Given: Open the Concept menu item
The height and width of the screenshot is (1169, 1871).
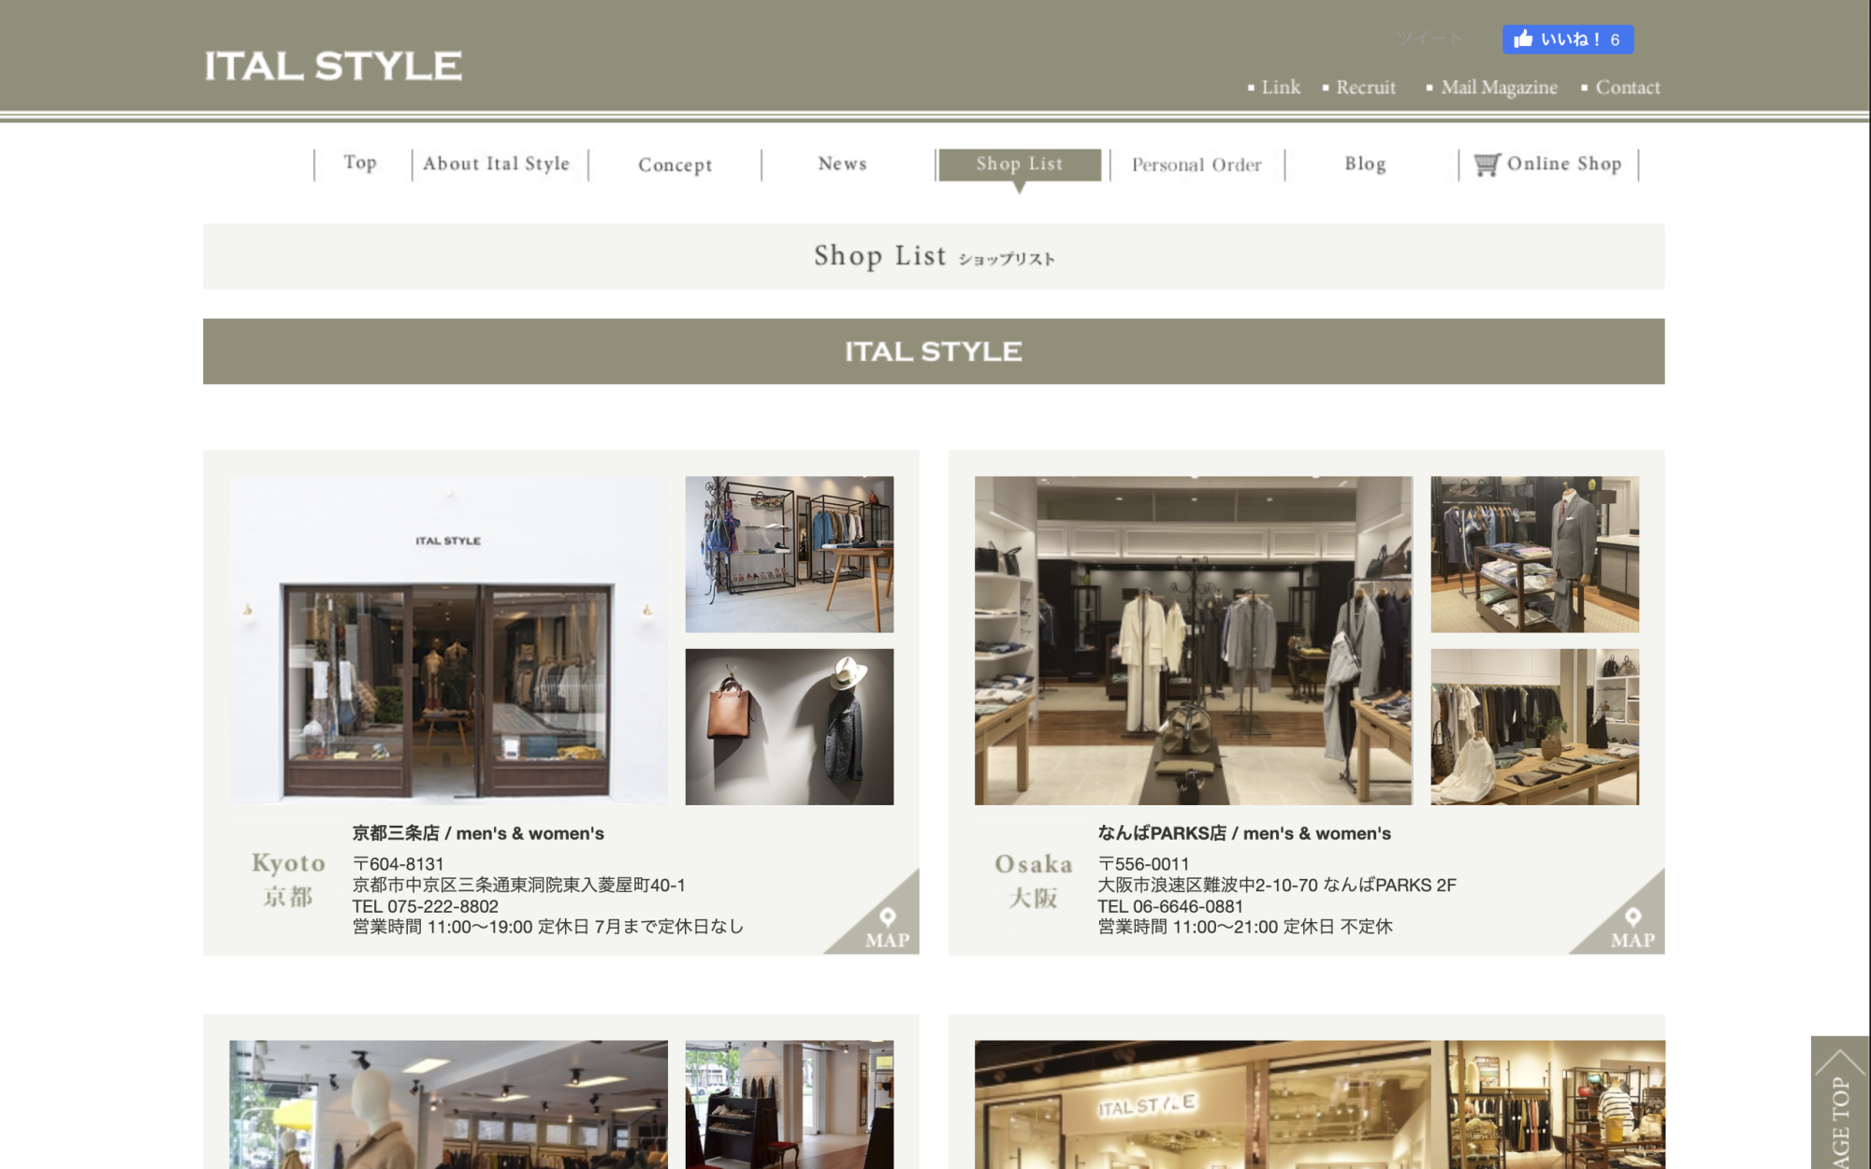Looking at the screenshot, I should pos(675,165).
